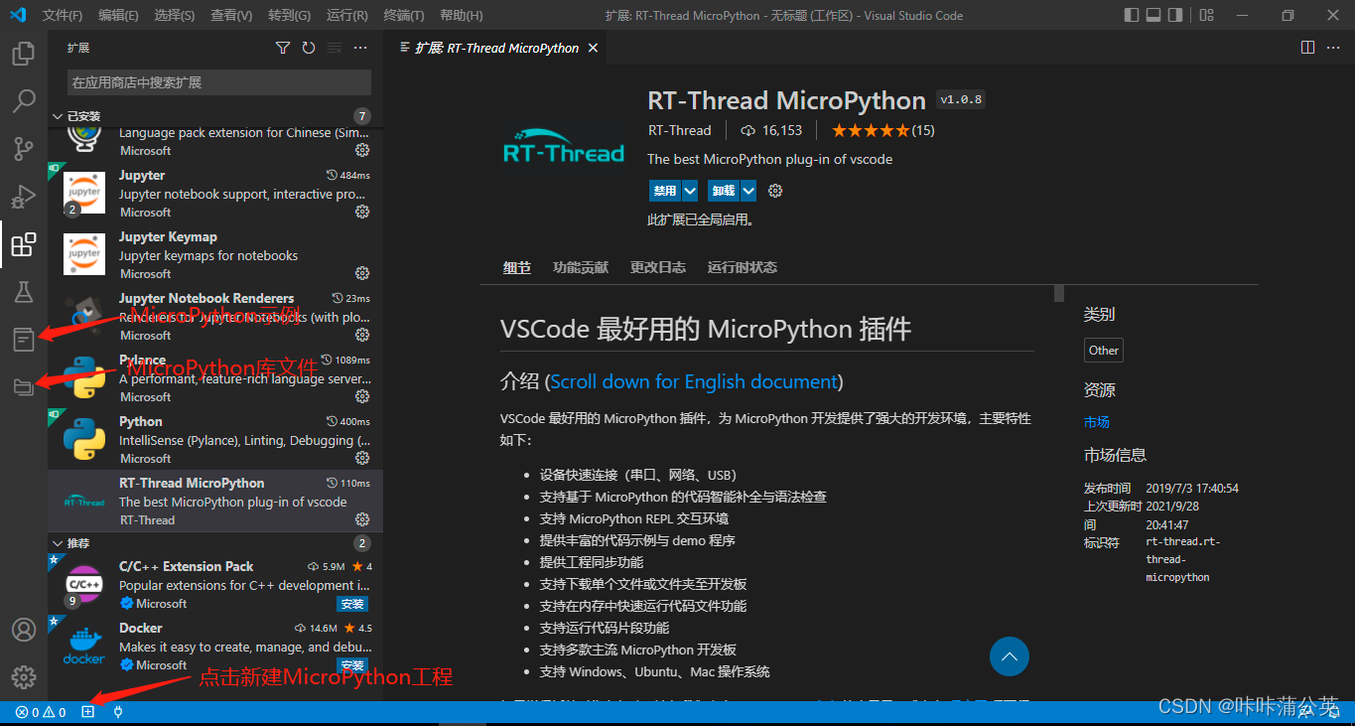
Task: Open the editor more actions ellipsis
Action: tap(1334, 48)
